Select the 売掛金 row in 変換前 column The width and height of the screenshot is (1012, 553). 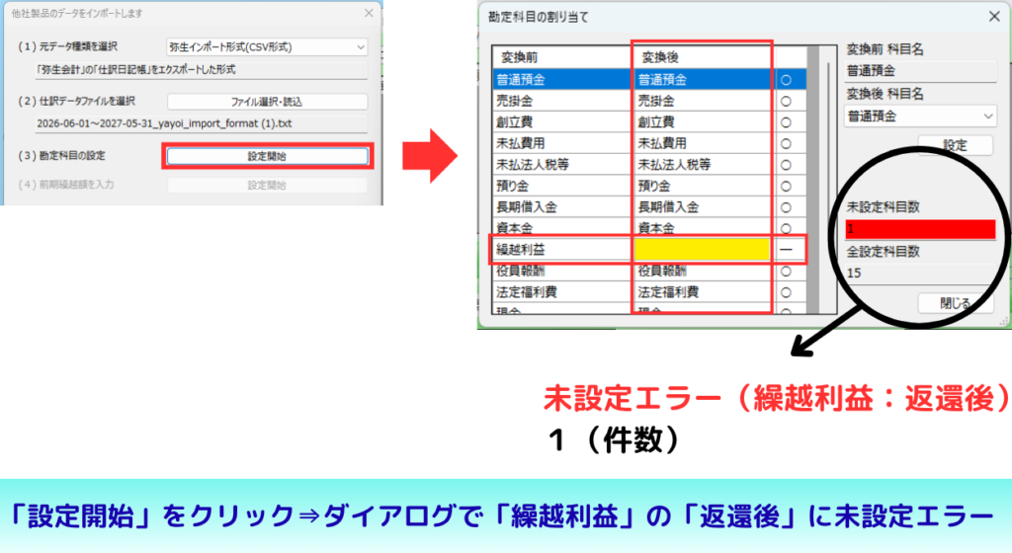[562, 101]
